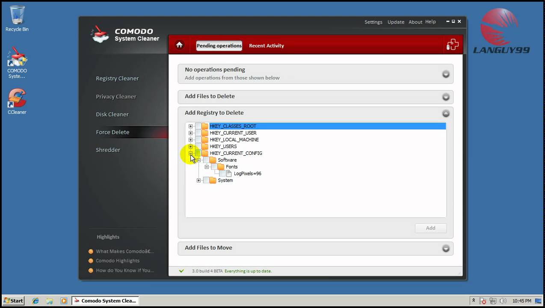This screenshot has width=545, height=308.
Task: Click the Add button
Action: click(430, 228)
